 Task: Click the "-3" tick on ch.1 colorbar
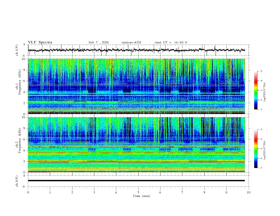(x=261, y=71)
